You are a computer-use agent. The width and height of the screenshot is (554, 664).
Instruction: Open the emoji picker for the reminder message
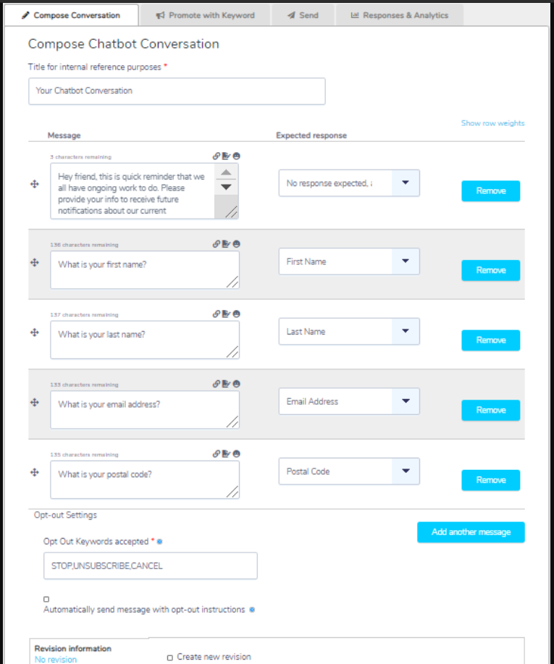pos(236,156)
